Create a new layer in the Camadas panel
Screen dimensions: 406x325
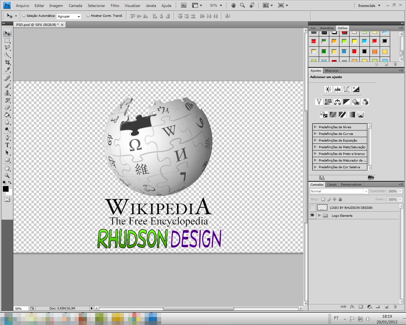pos(386,307)
